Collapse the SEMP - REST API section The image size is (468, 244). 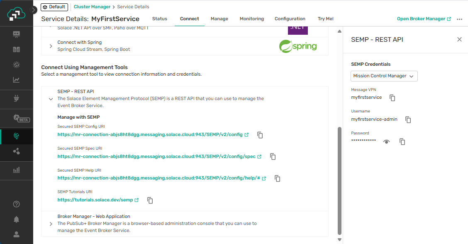(x=51, y=99)
